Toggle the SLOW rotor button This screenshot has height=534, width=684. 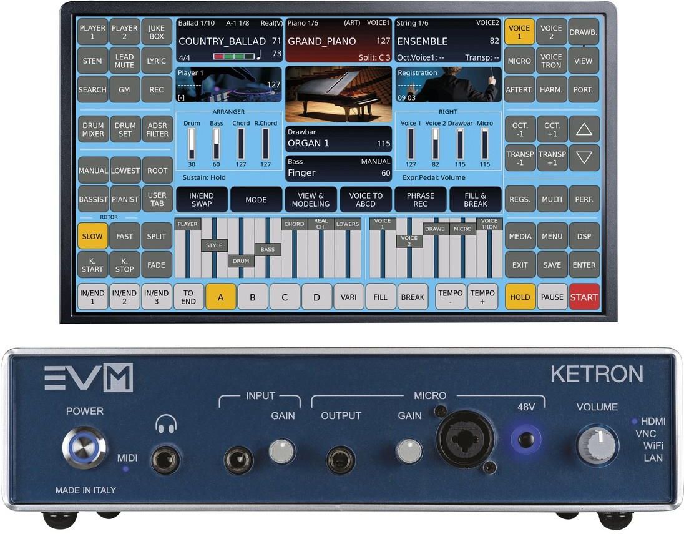92,236
